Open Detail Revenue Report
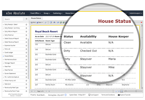145x100 pixels. 12,42
